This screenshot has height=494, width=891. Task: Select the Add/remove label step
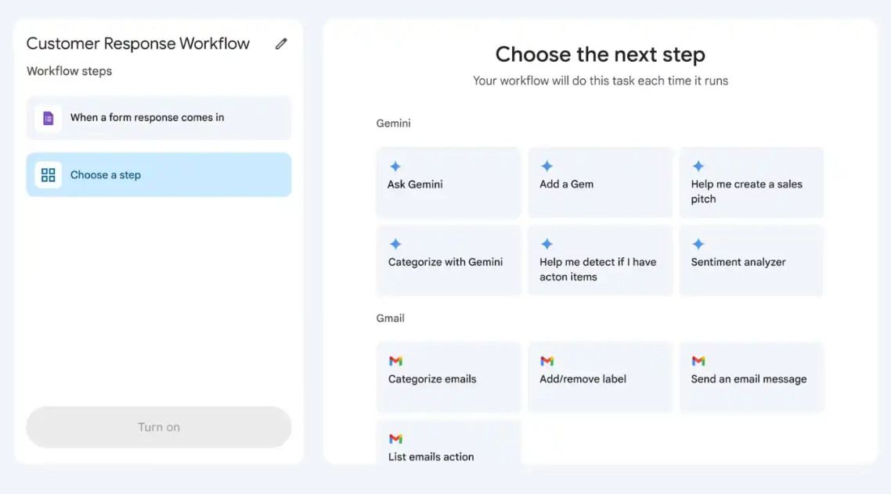[x=600, y=378]
